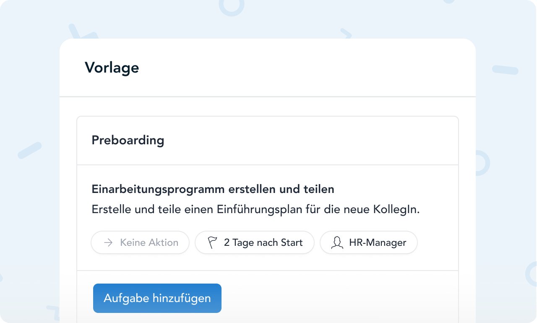This screenshot has height=323, width=537.
Task: Click the arrow icon in Keine Aktion pill
Action: point(108,242)
